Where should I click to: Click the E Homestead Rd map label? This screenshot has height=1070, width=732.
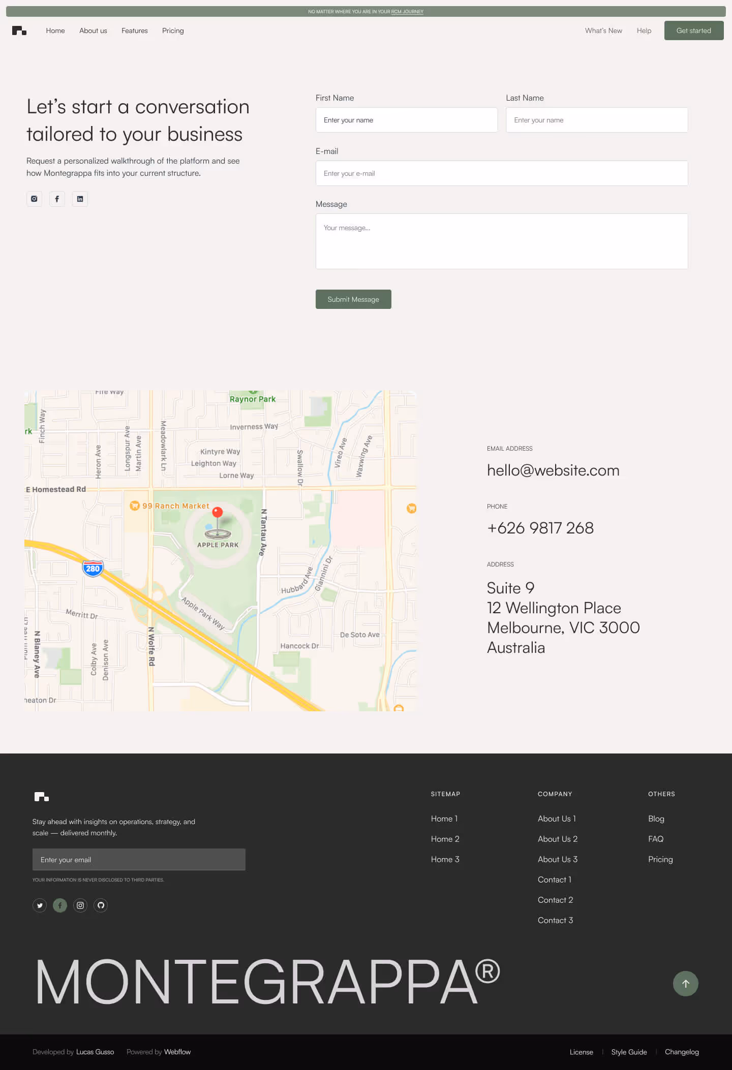[x=56, y=489]
